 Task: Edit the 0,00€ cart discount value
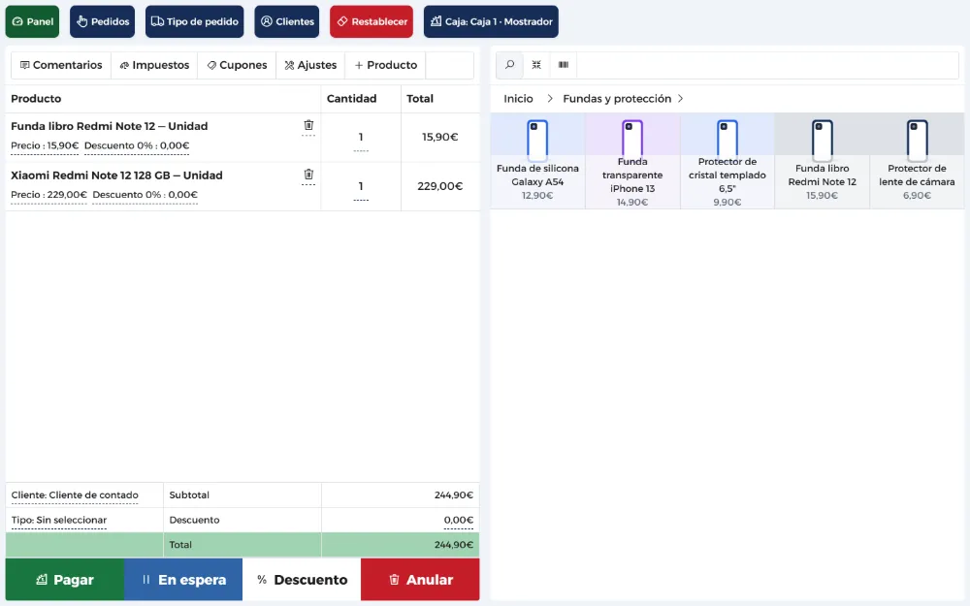459,521
